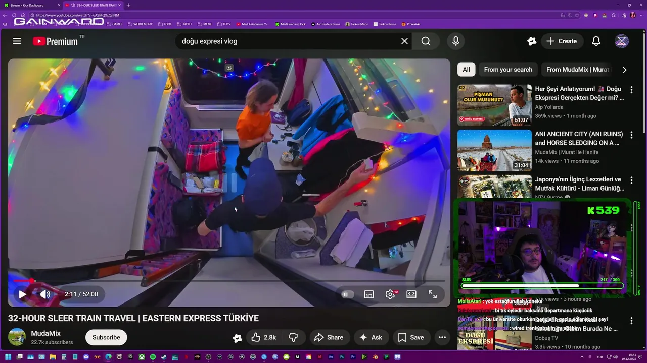Click in the YouTube search field
The height and width of the screenshot is (363, 647).
[288, 41]
